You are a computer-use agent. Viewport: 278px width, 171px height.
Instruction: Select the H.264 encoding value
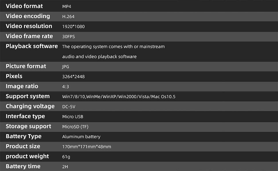[x=68, y=17]
